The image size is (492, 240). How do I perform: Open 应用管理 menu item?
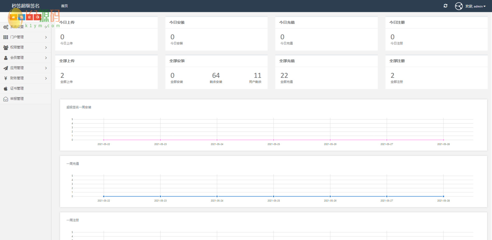tap(25, 68)
